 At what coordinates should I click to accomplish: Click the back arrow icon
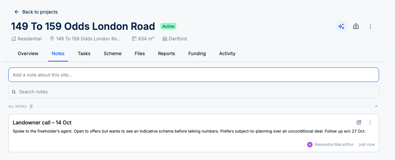pyautogui.click(x=17, y=12)
